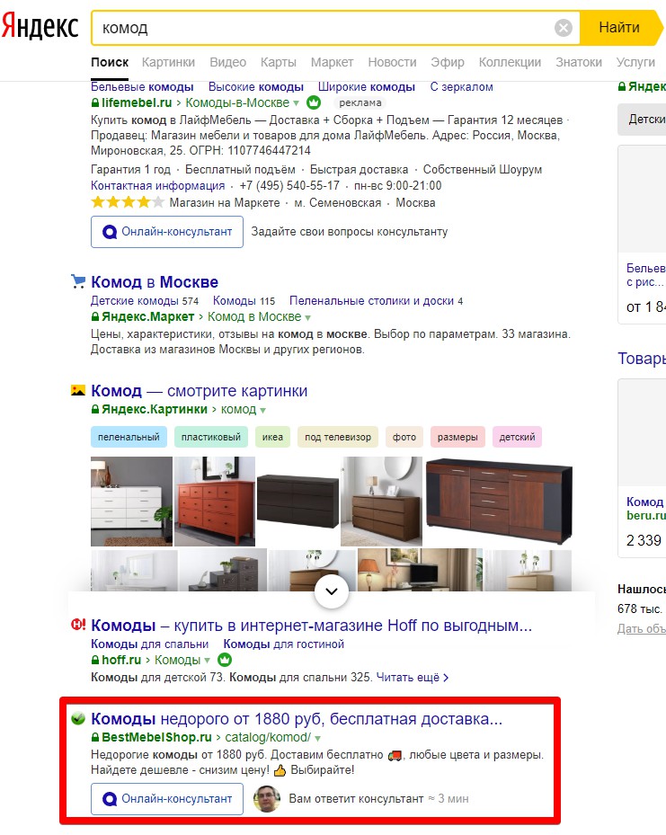Open dropdown arrow beside Яндекс.Картинки комод
Viewport: 666px width, 835px height.
click(x=262, y=410)
